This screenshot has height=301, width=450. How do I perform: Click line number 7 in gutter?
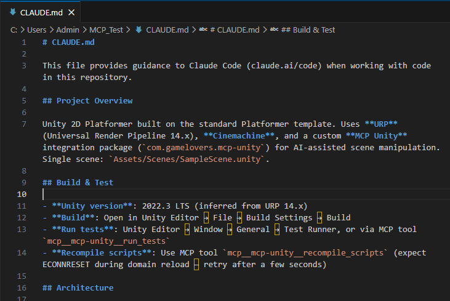pyautogui.click(x=24, y=124)
